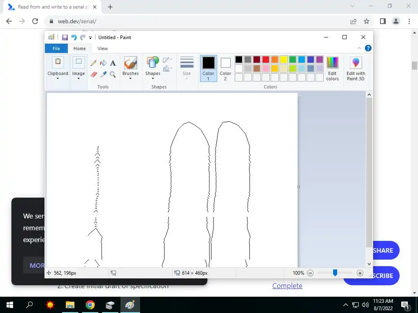This screenshot has width=418, height=313.
Task: Open a new Chrome tab
Action: click(110, 7)
